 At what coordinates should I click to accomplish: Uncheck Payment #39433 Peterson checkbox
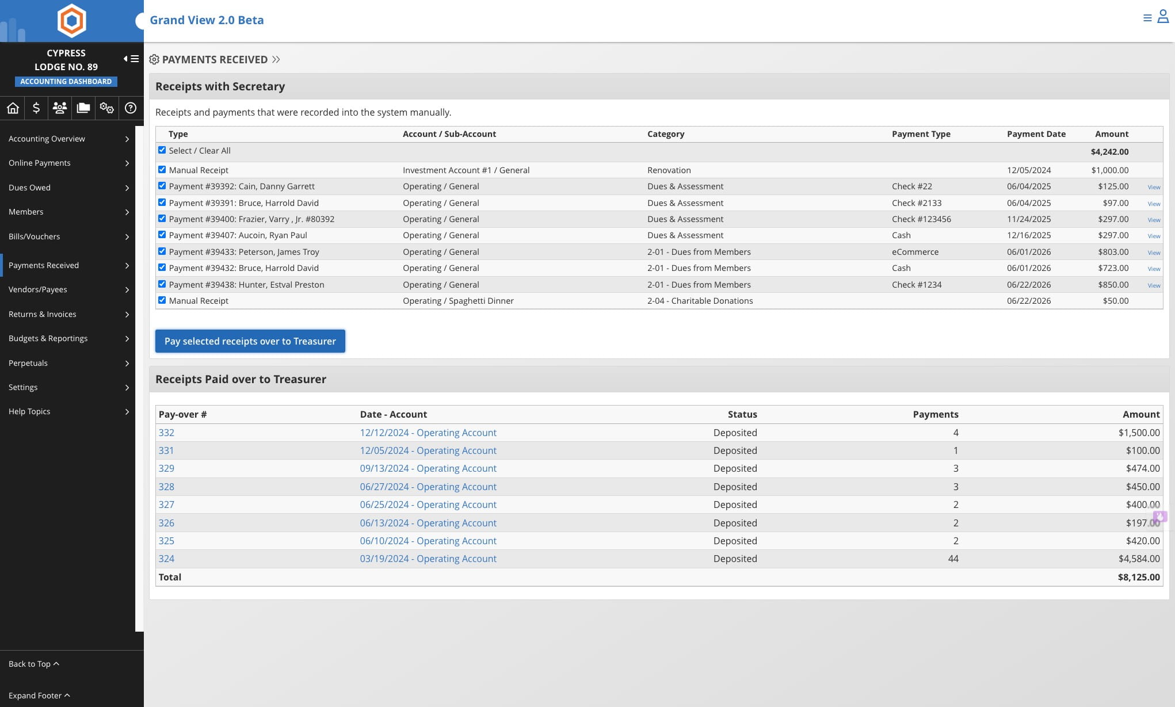pos(162,251)
